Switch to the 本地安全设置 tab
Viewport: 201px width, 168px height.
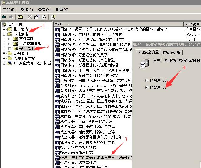pyautogui.click(x=148, y=52)
